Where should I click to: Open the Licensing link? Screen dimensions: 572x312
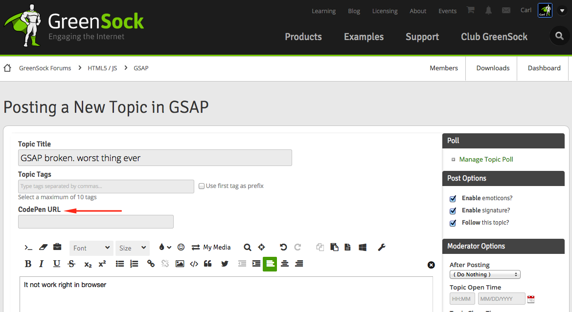click(385, 11)
